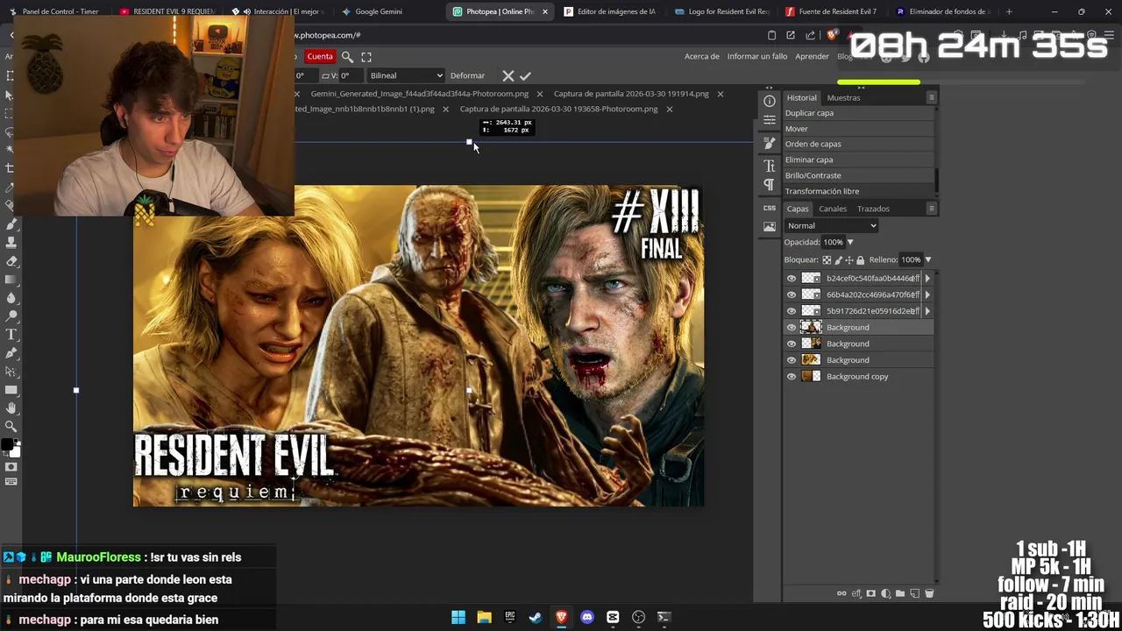Viewport: 1122px width, 631px height.
Task: Open the Character panel icon
Action: point(770,166)
